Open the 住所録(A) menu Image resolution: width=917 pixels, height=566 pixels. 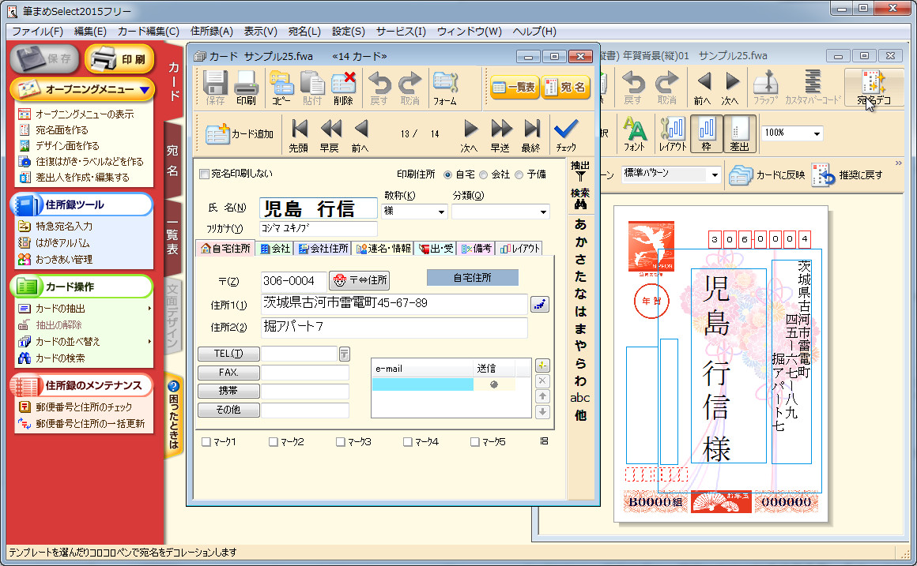[x=211, y=32]
